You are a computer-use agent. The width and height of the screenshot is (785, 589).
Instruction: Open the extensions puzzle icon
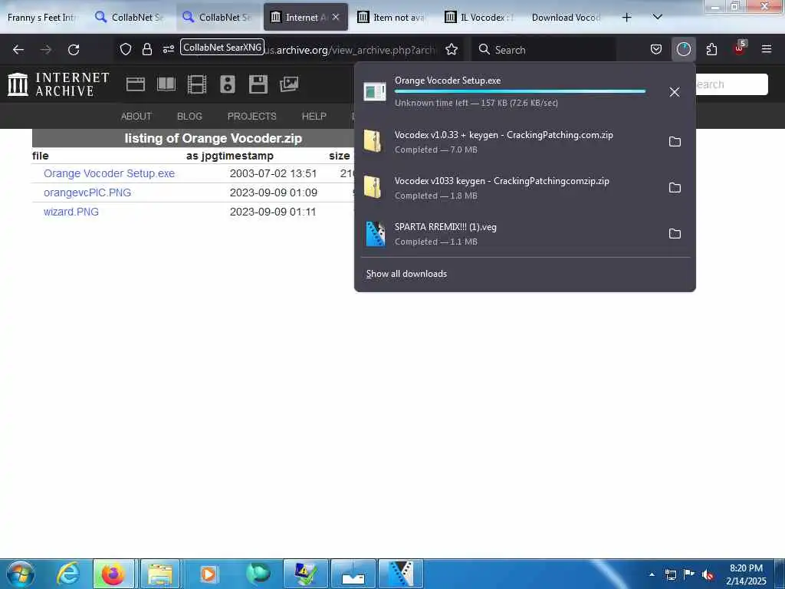pyautogui.click(x=711, y=49)
